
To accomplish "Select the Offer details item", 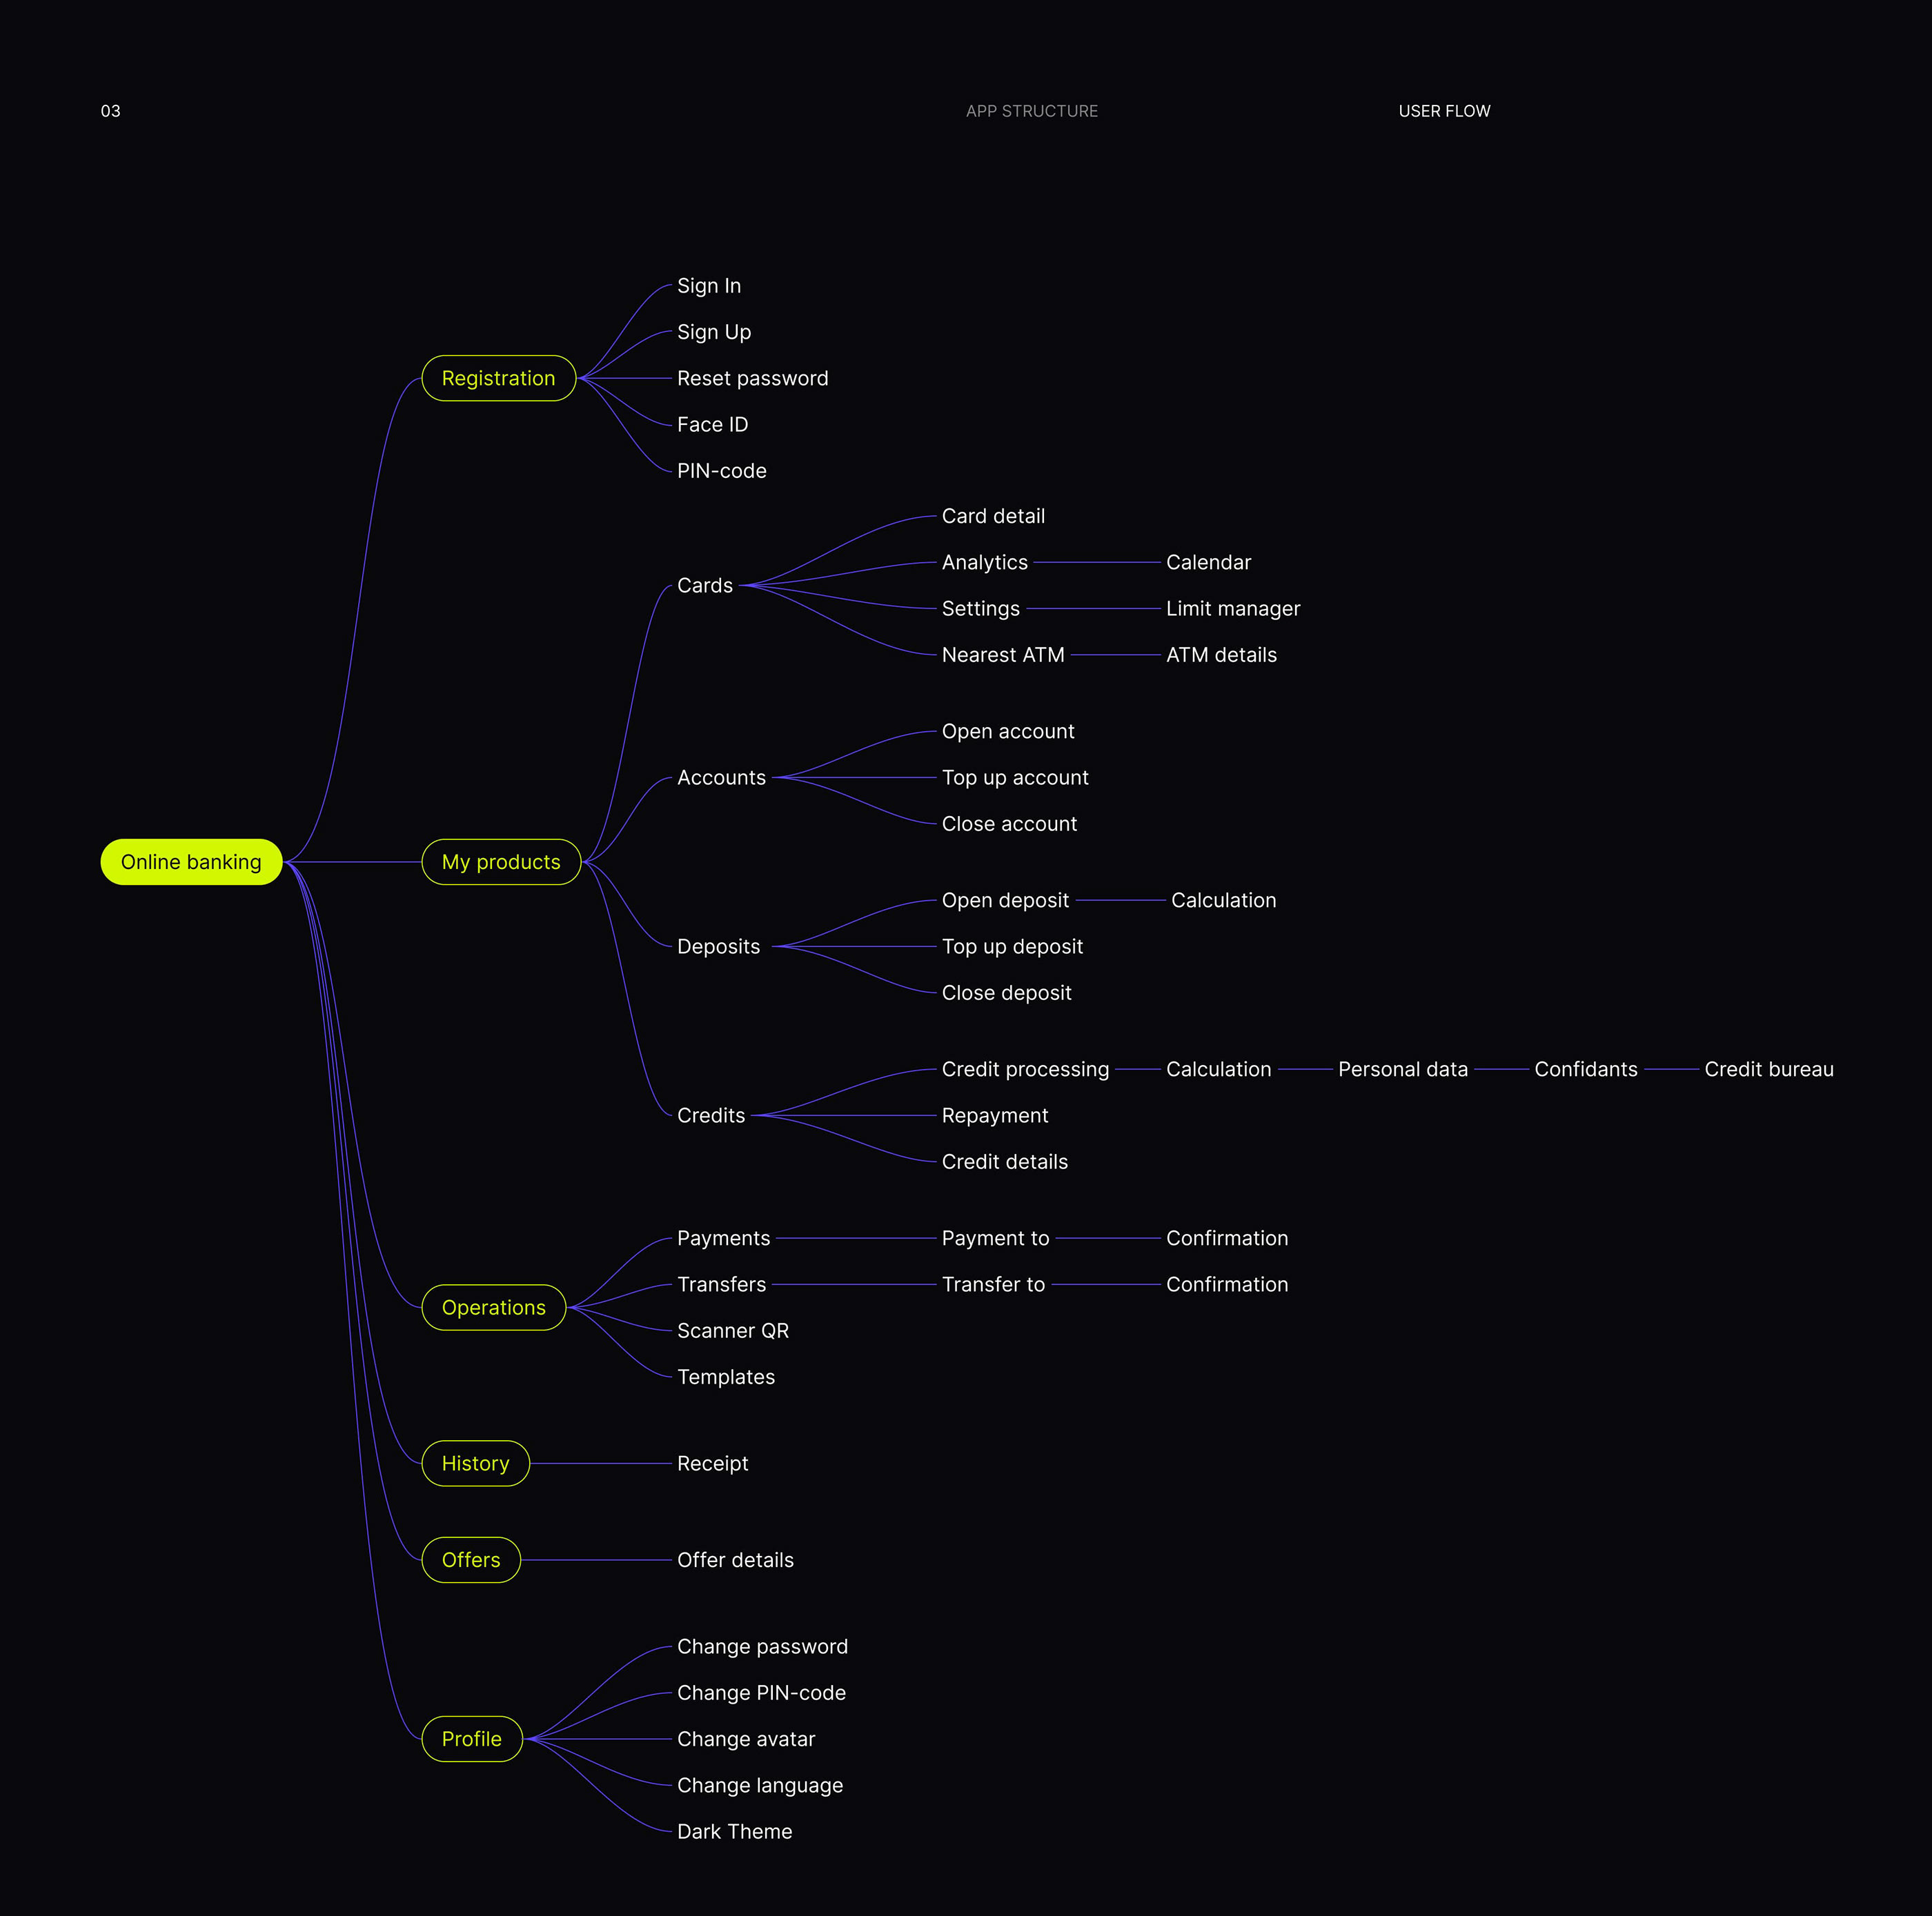I will pos(734,1560).
